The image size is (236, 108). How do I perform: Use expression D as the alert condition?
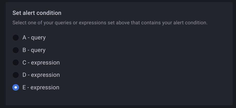point(16,75)
